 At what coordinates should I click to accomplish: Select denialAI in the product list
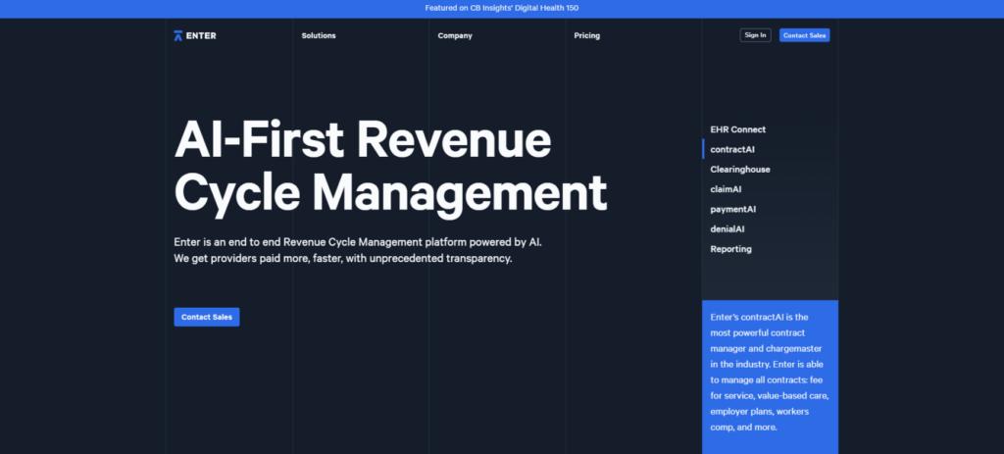click(x=728, y=228)
